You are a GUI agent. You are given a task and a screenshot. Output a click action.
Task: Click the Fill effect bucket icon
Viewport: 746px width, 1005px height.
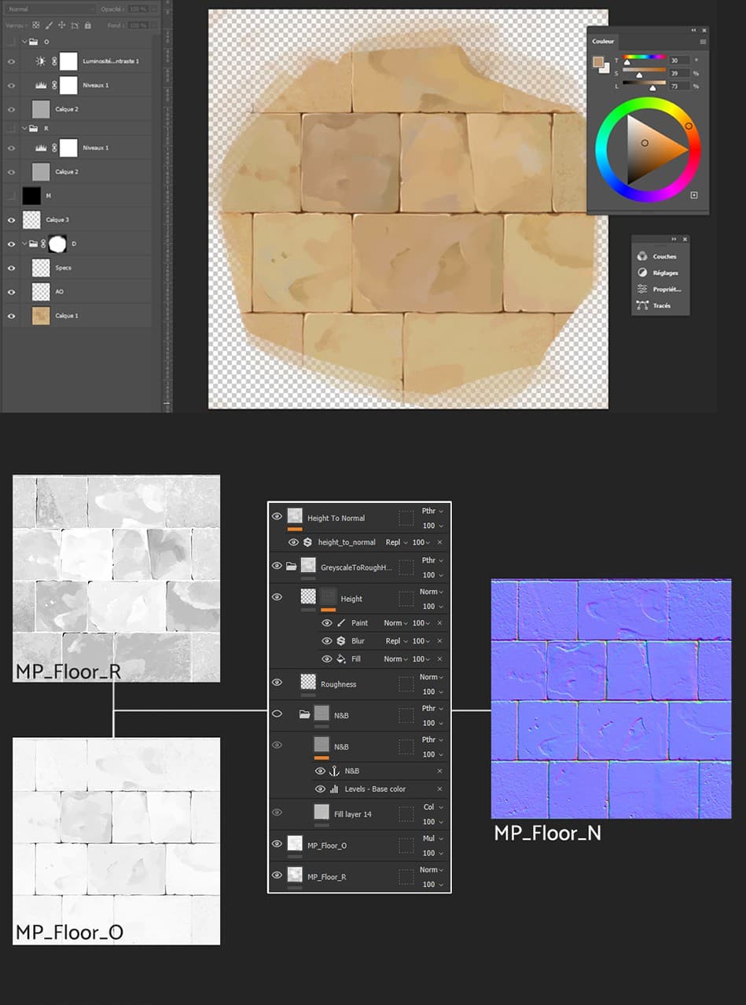click(341, 659)
